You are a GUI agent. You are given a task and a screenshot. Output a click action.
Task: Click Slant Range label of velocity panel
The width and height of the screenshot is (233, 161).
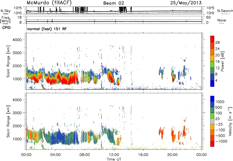tap(8, 121)
